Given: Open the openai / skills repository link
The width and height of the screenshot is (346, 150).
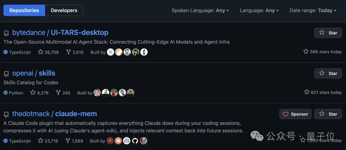Looking at the screenshot, I should point(34,73).
